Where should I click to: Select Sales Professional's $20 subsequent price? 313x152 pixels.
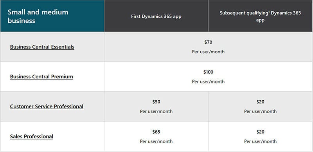point(260,132)
